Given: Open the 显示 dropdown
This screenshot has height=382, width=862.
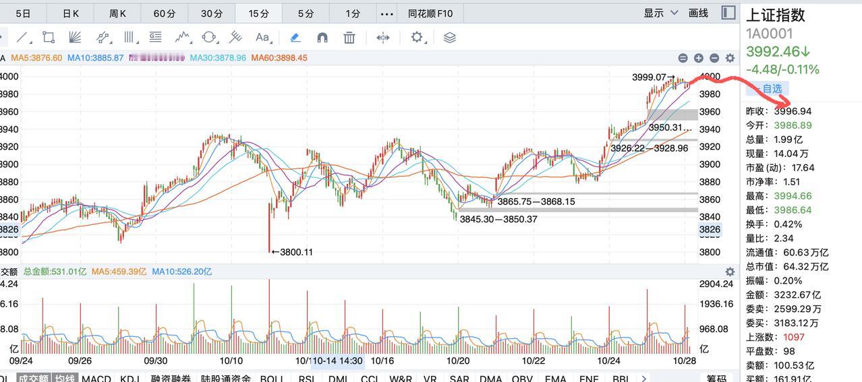Looking at the screenshot, I should (x=660, y=13).
